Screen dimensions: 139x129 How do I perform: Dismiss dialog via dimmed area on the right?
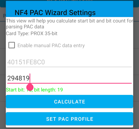pos(136,64)
